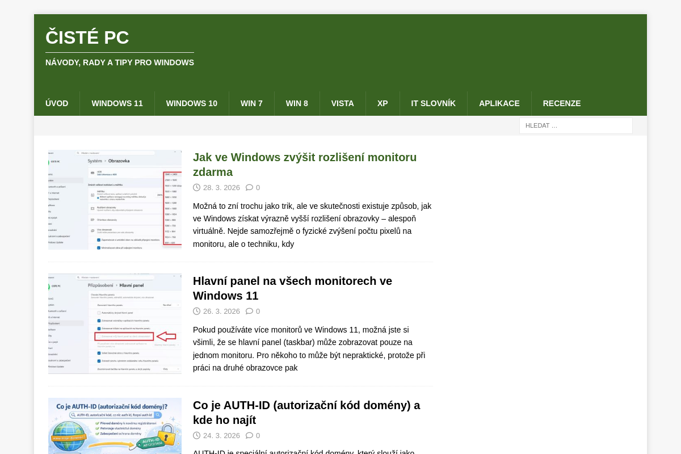The width and height of the screenshot is (681, 454).
Task: Open the VISTA section
Action: [342, 103]
